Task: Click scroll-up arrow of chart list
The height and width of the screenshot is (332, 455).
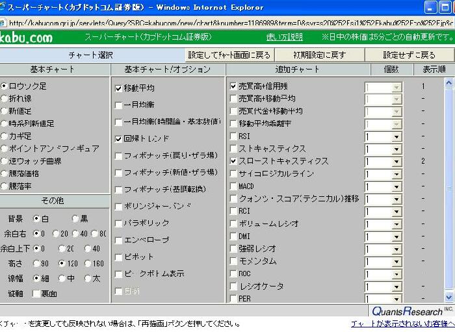Action: (x=449, y=83)
